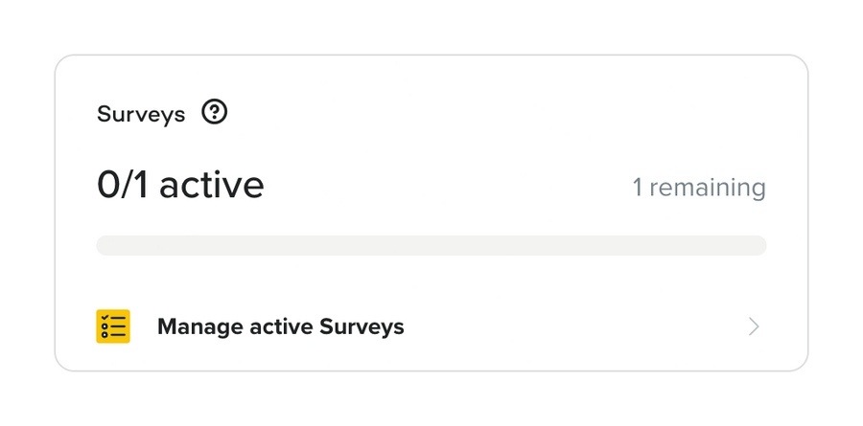Click the word remaining on the right side
This screenshot has height=426, width=863.
point(708,188)
